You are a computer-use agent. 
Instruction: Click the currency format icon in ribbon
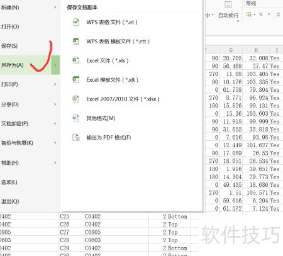(249, 14)
